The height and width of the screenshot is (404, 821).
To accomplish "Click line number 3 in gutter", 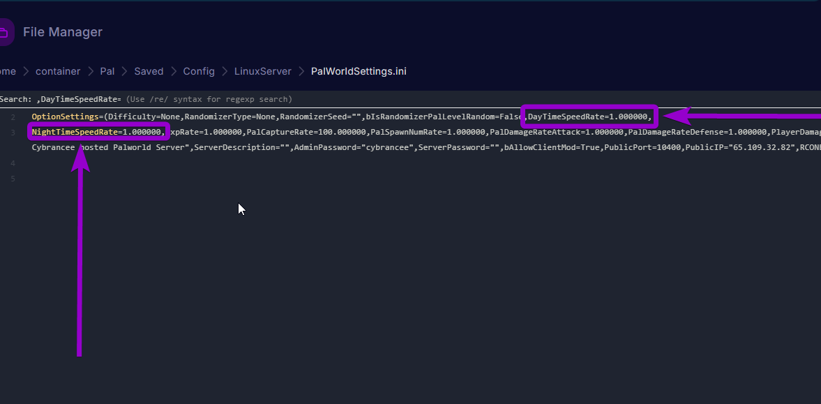I will click(x=13, y=132).
